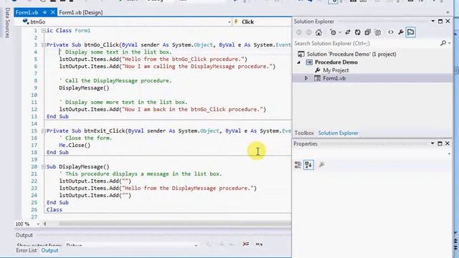Collapse btnExit_Click sub outline
The width and height of the screenshot is (459, 258).
pyautogui.click(x=43, y=131)
